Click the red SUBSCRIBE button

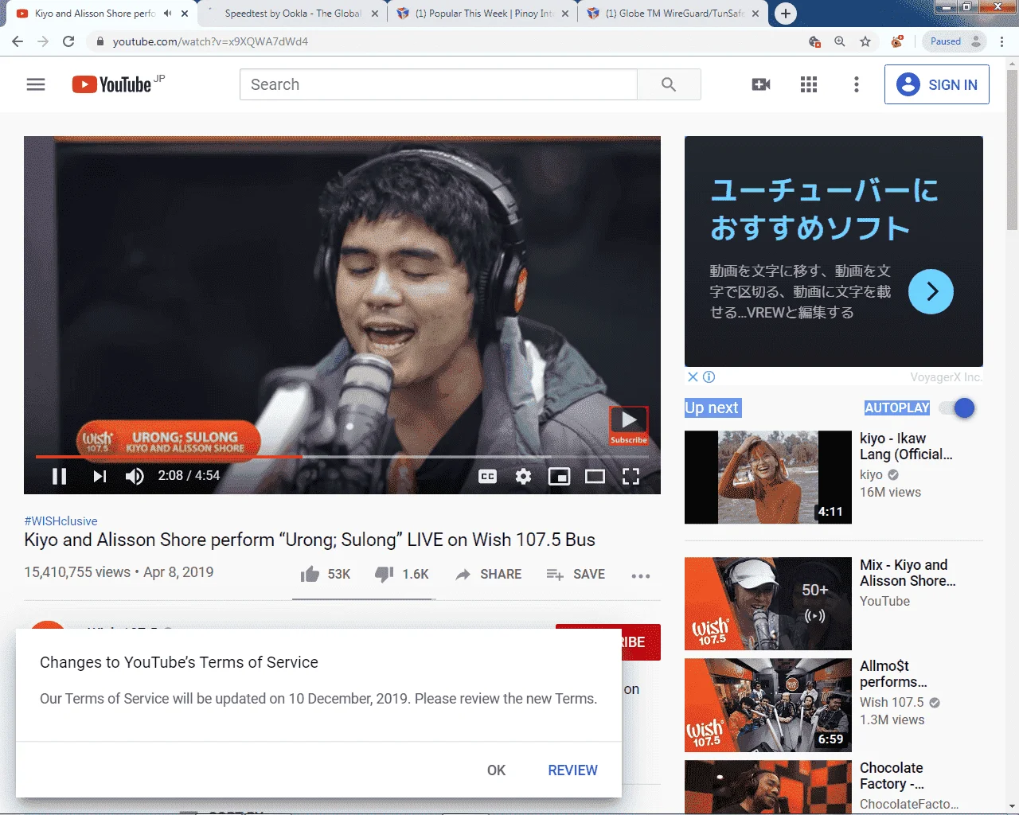click(x=608, y=641)
